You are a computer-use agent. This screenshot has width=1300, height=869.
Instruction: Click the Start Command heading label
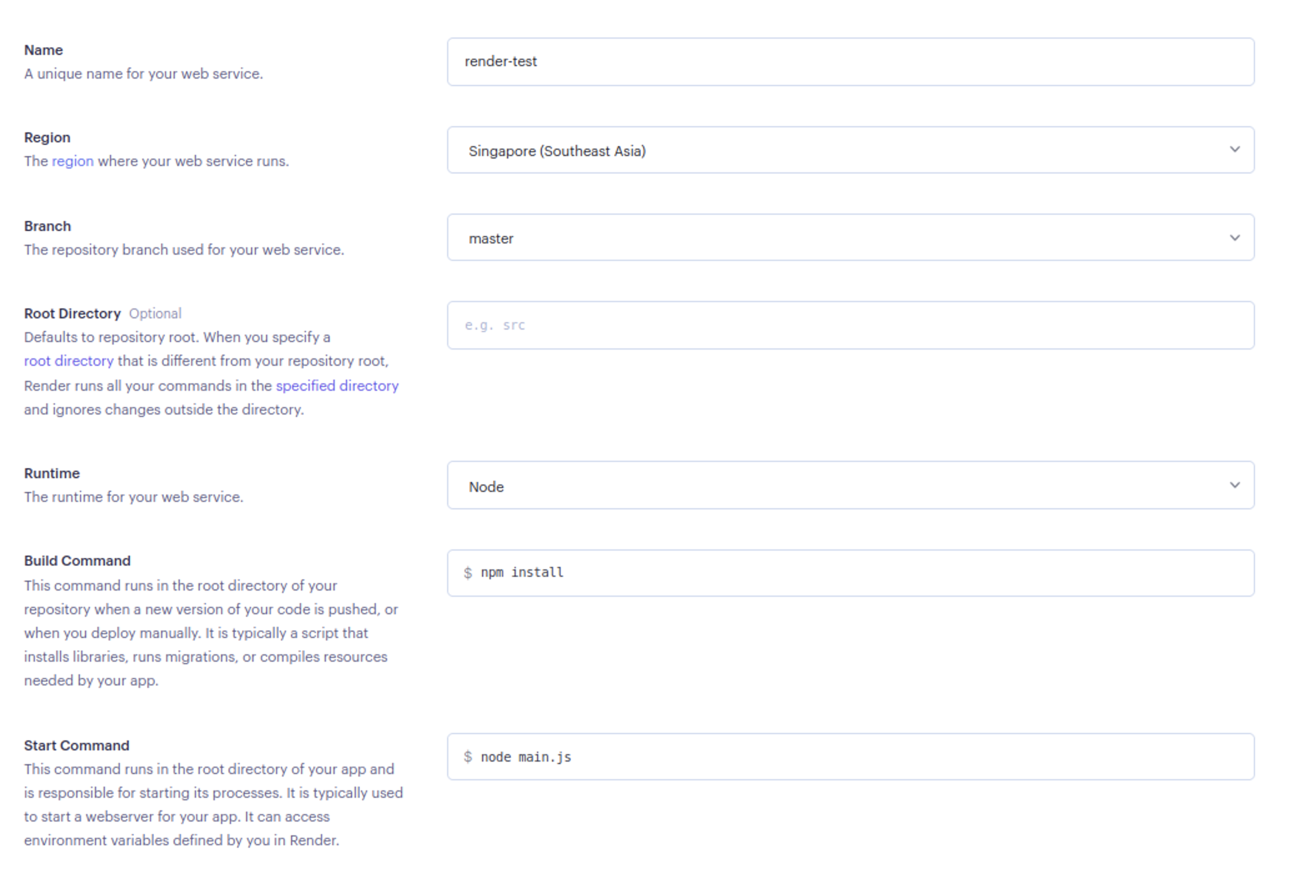[x=76, y=745]
